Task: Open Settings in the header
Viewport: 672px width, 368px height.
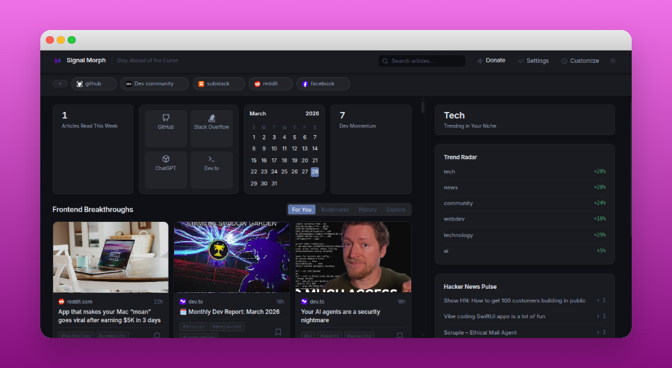Action: pyautogui.click(x=533, y=61)
